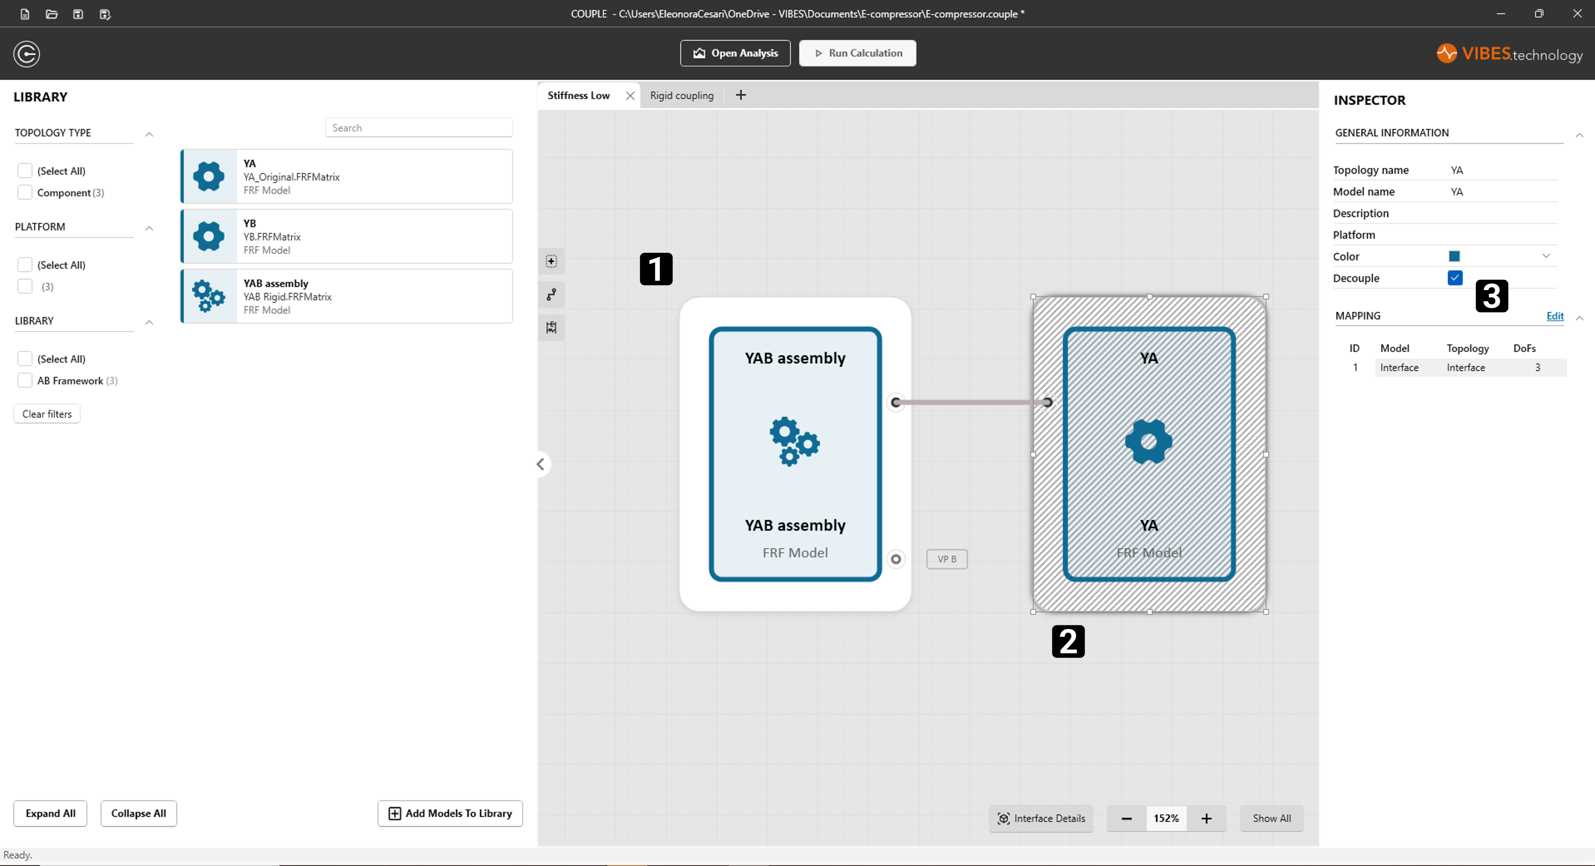The height and width of the screenshot is (866, 1595).
Task: Click the Run Calculation button
Action: click(857, 53)
